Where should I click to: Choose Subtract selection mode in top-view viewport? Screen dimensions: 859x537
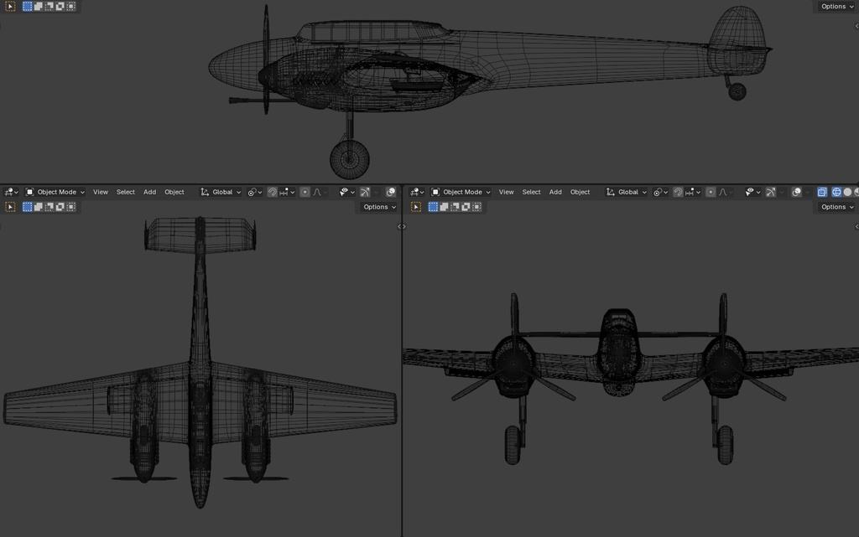tap(49, 207)
